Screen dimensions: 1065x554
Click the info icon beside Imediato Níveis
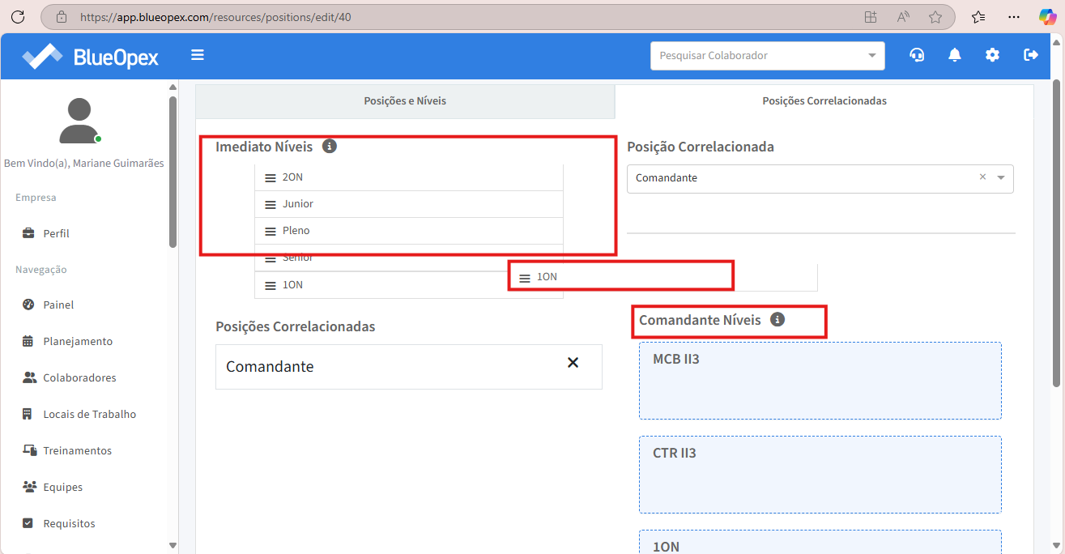329,147
